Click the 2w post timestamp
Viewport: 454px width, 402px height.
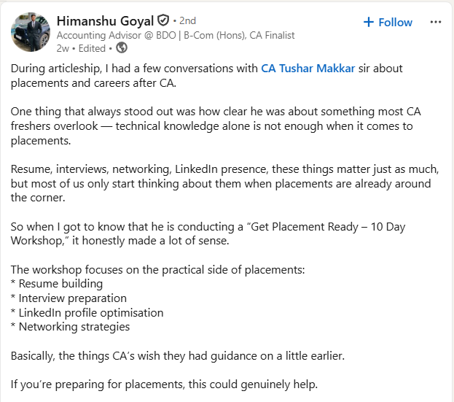(63, 48)
